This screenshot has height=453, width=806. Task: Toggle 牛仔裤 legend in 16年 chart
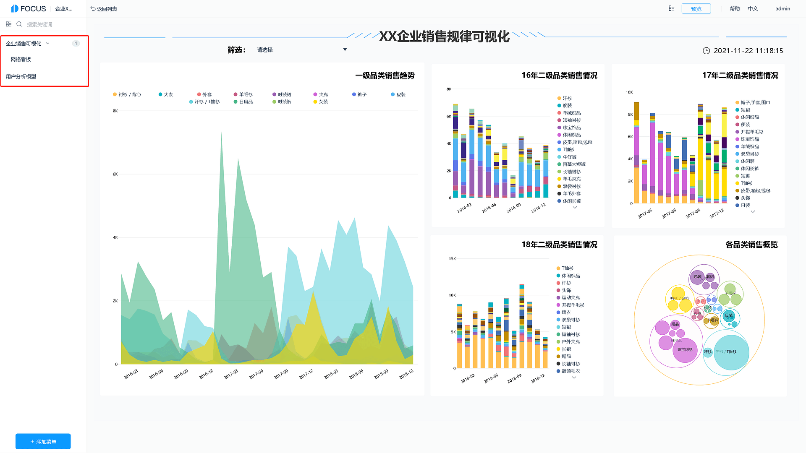[567, 157]
